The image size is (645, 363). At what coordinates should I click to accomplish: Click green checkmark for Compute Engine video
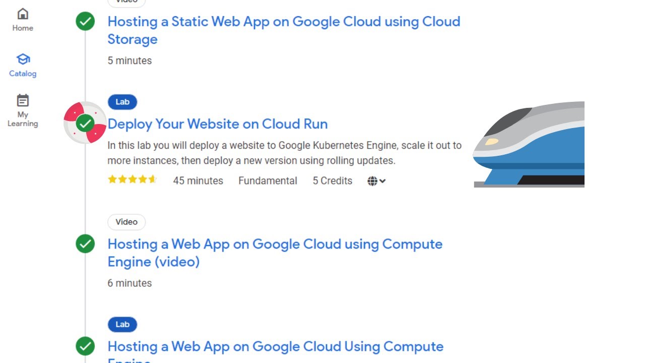click(85, 244)
